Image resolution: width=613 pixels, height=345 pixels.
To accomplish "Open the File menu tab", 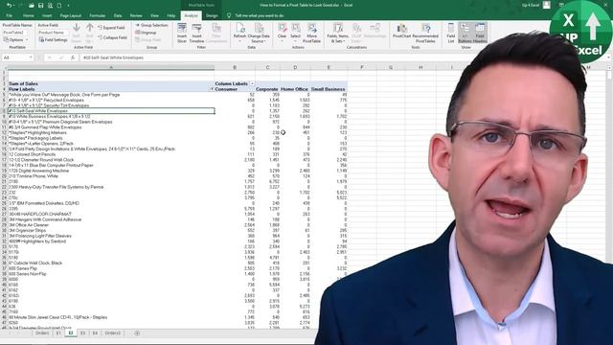I will point(9,15).
